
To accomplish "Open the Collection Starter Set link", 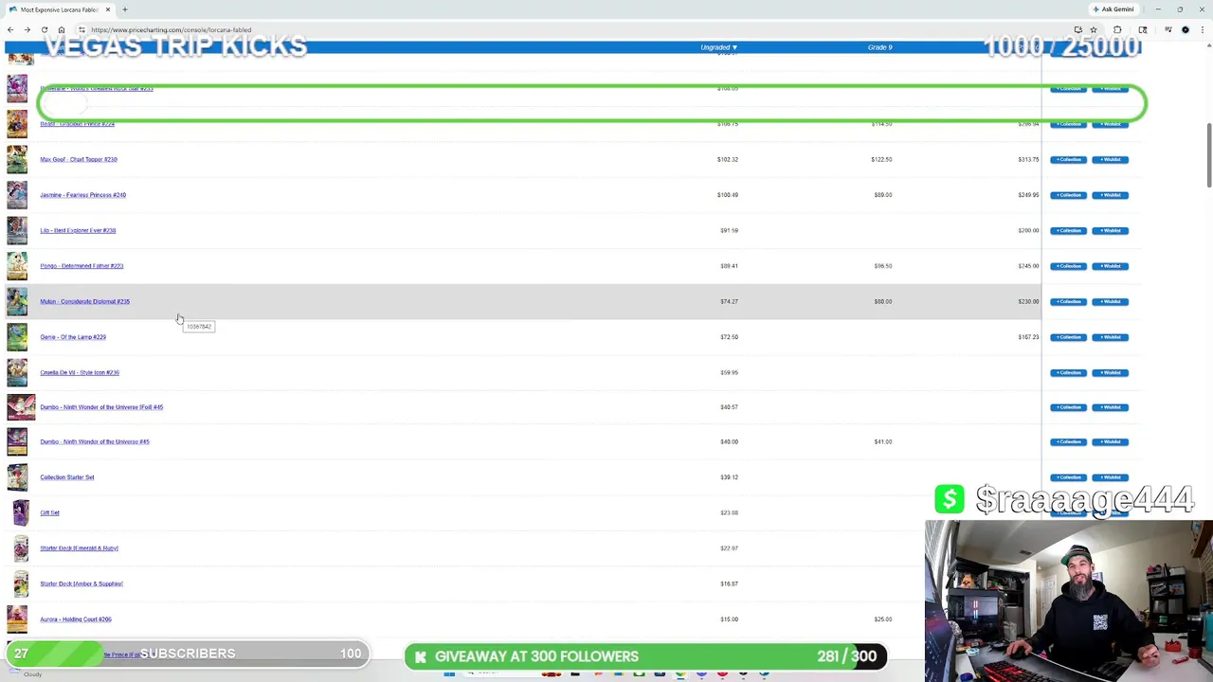I will point(67,477).
